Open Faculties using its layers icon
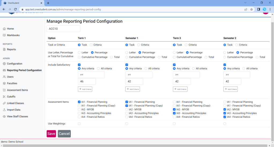 (4, 84)
